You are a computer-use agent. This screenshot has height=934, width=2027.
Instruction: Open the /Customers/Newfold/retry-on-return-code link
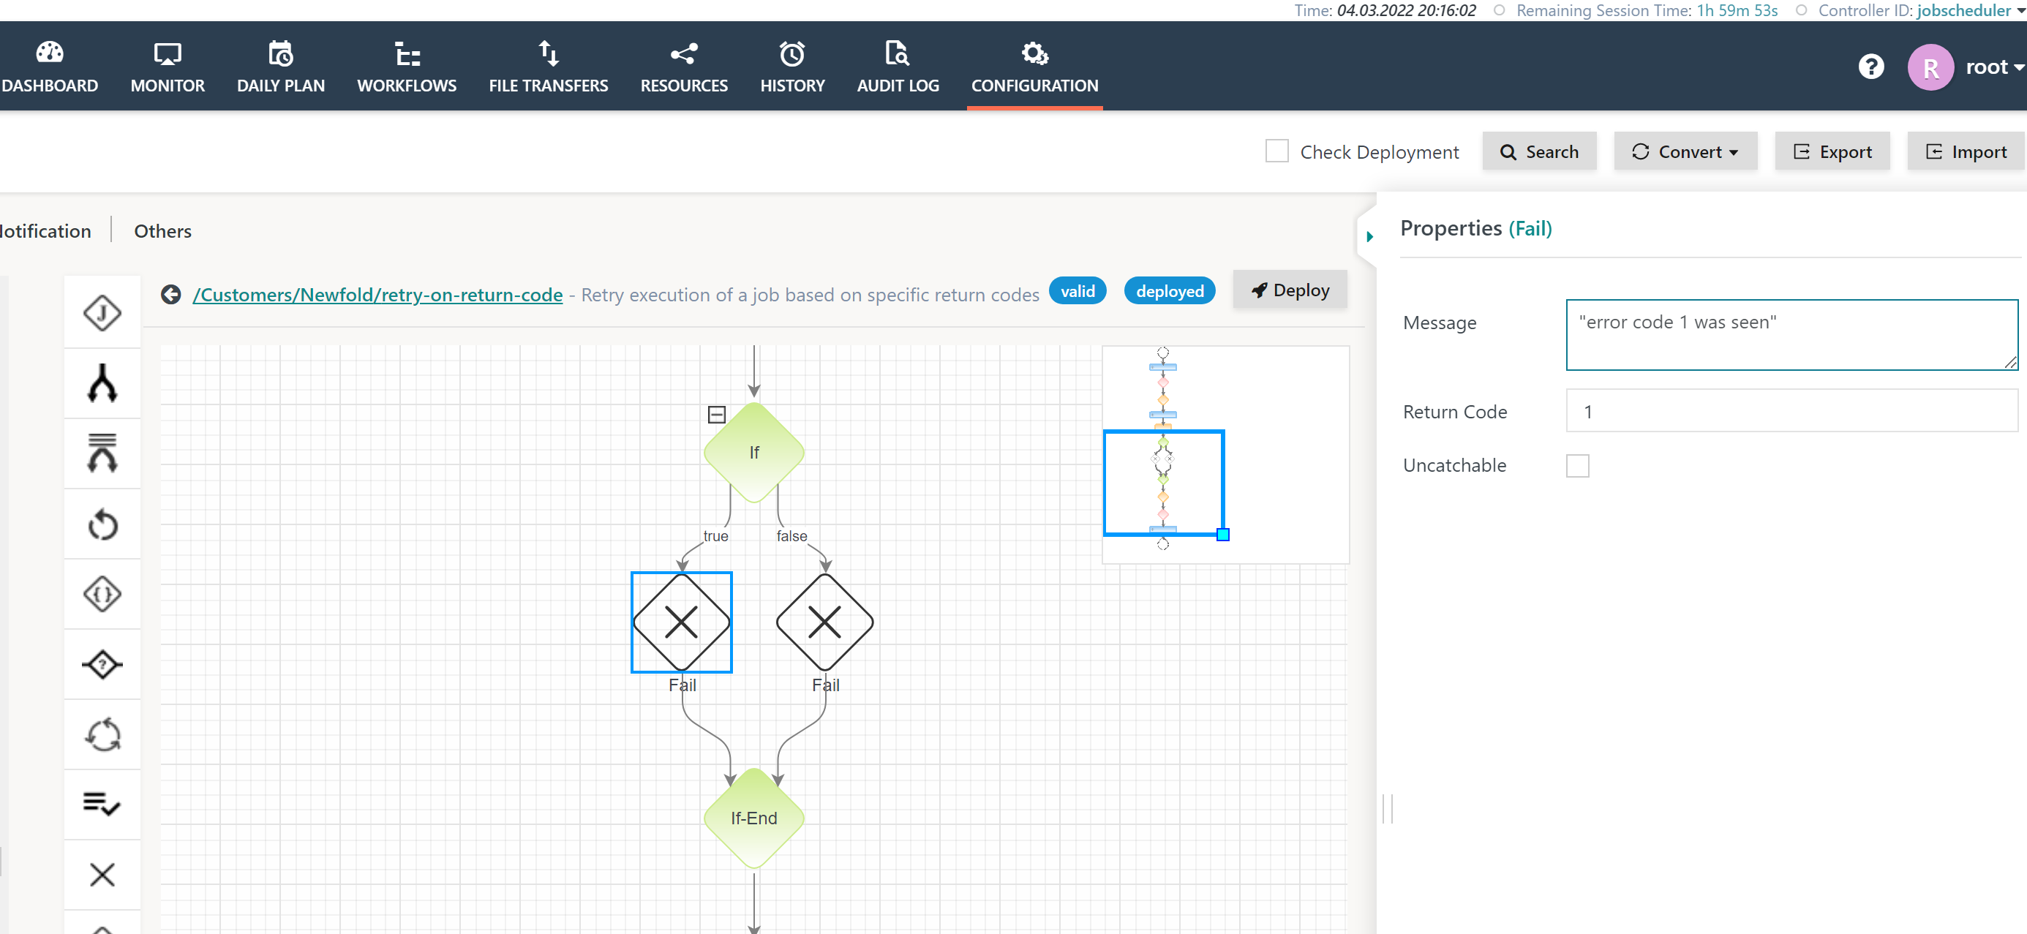coord(377,294)
